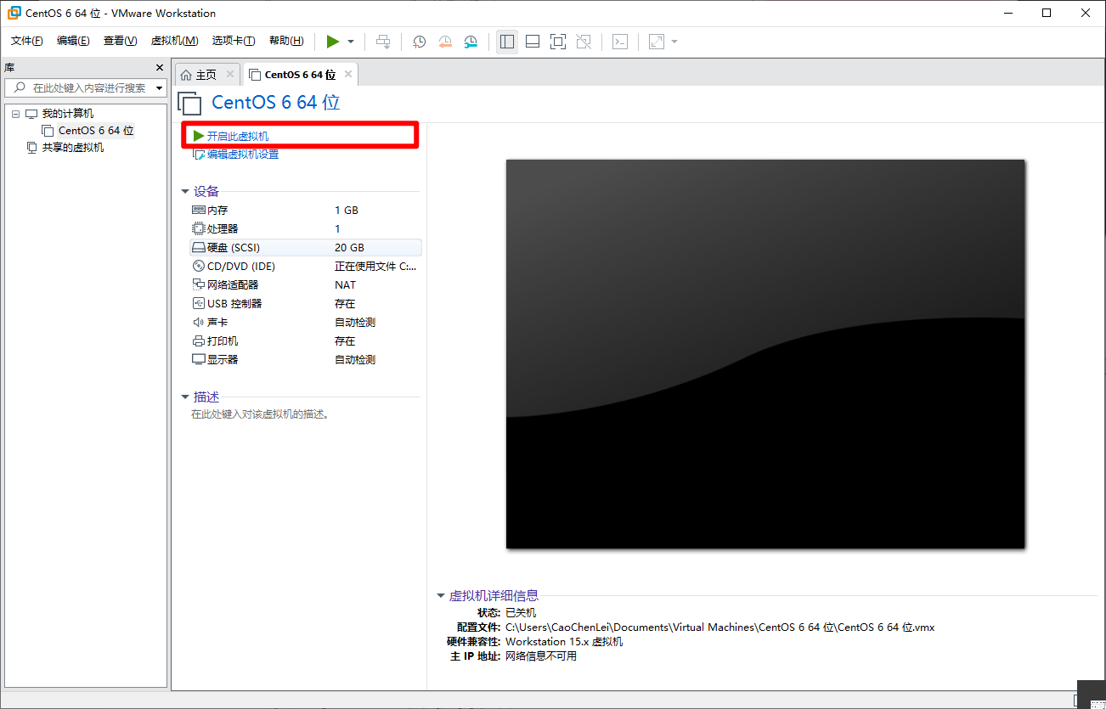Select 共享的虚拟机 in the library
This screenshot has width=1106, height=709.
point(73,148)
